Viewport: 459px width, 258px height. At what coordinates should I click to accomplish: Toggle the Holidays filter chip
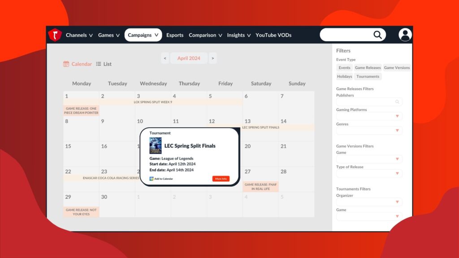[x=344, y=76]
